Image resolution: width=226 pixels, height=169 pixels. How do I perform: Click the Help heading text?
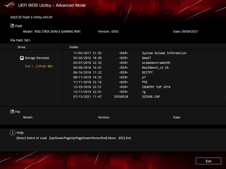pyautogui.click(x=20, y=133)
